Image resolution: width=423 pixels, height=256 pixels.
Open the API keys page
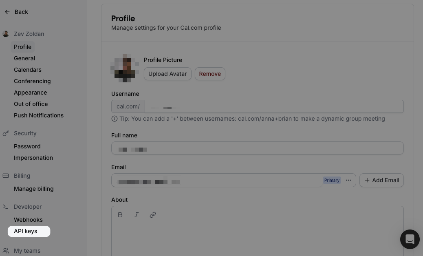(26, 231)
